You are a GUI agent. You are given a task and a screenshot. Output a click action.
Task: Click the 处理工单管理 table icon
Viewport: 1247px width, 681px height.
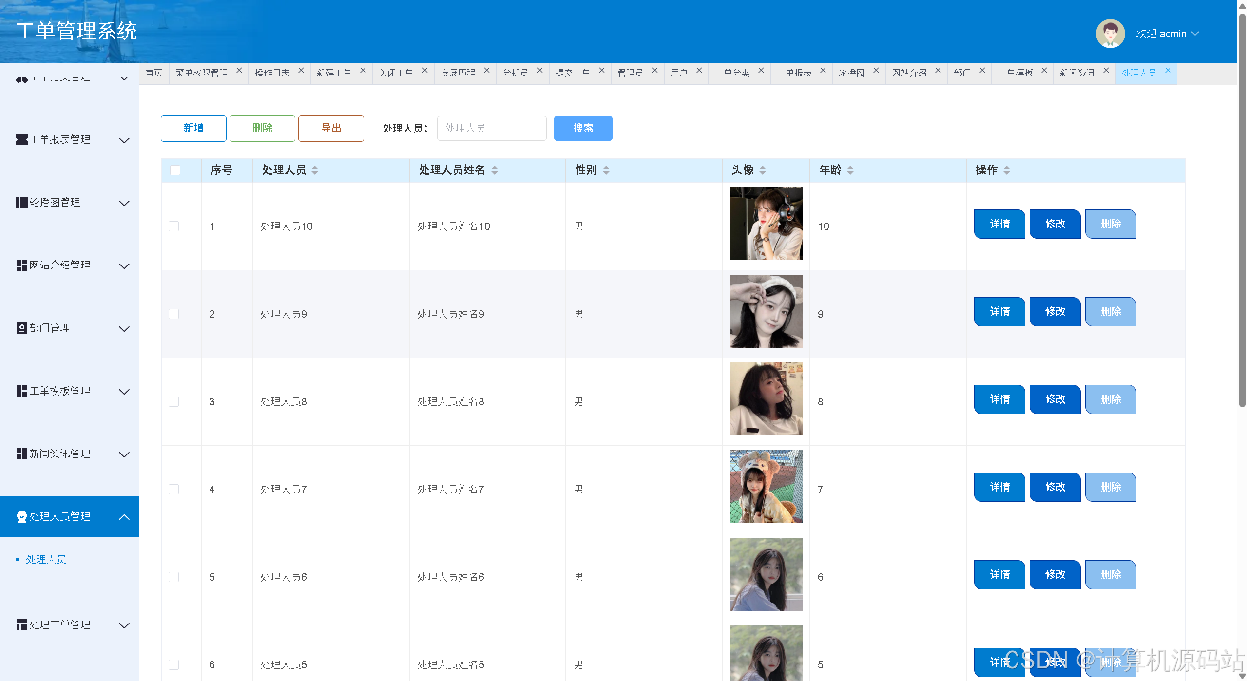pos(21,625)
